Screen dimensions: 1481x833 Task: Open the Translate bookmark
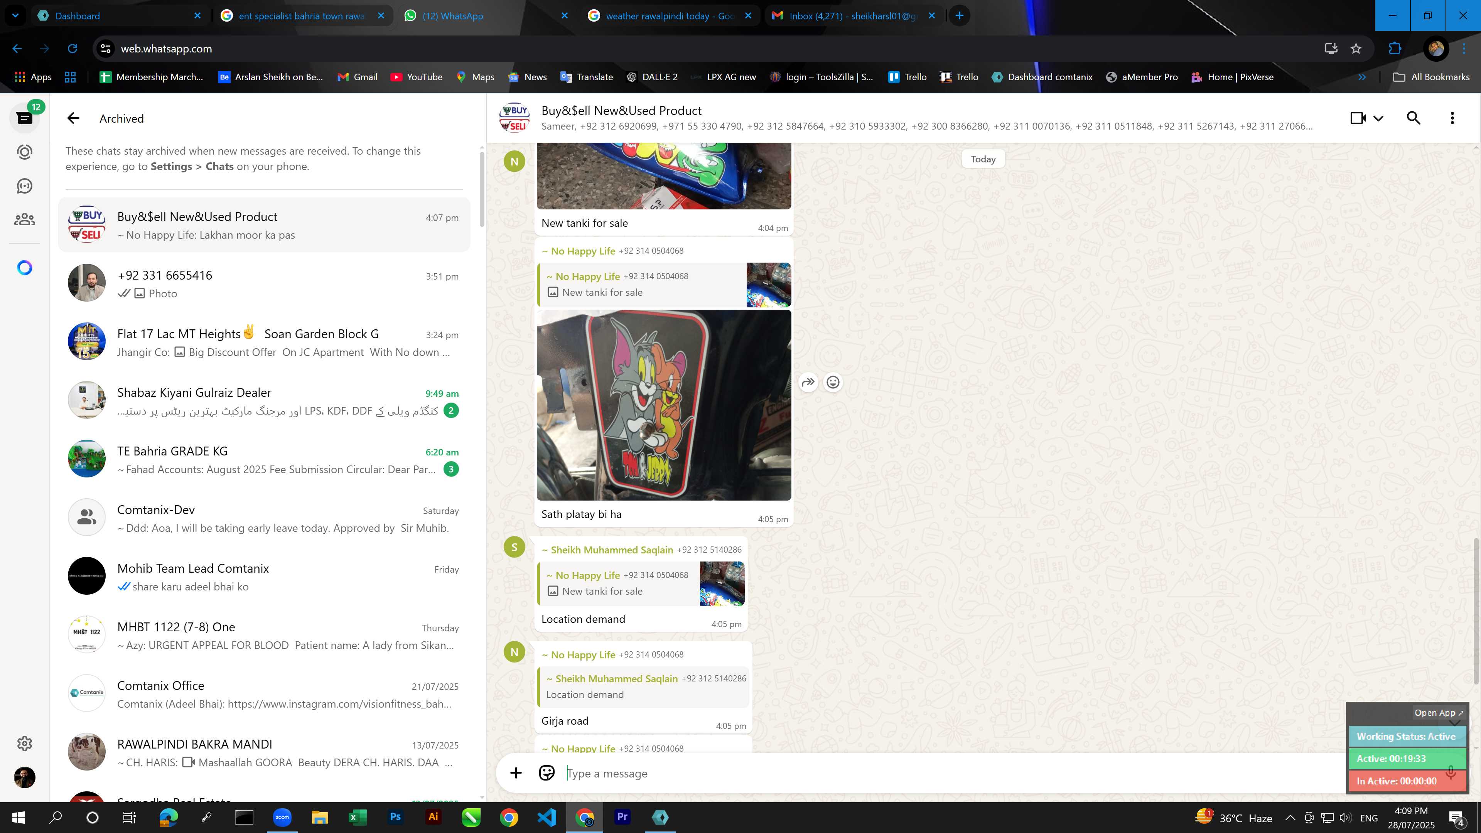586,77
